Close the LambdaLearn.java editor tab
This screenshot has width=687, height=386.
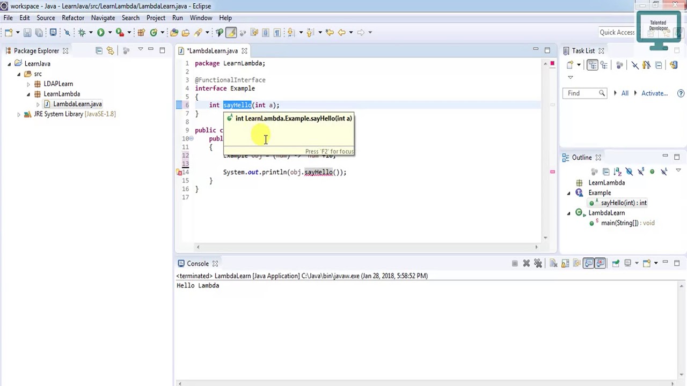244,51
